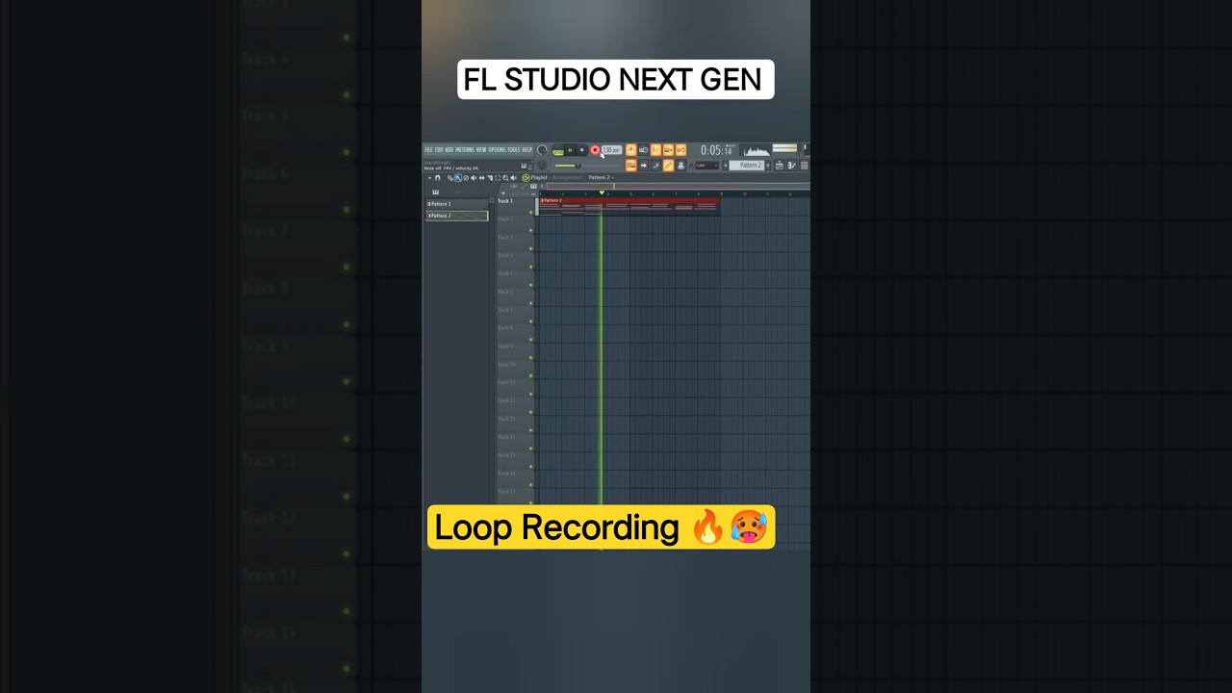Open the Piano roll view icon
This screenshot has width=1232, height=693.
792,166
